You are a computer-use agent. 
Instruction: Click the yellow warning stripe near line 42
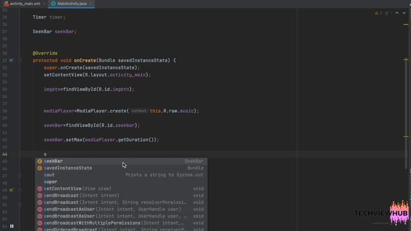[x=406, y=137]
